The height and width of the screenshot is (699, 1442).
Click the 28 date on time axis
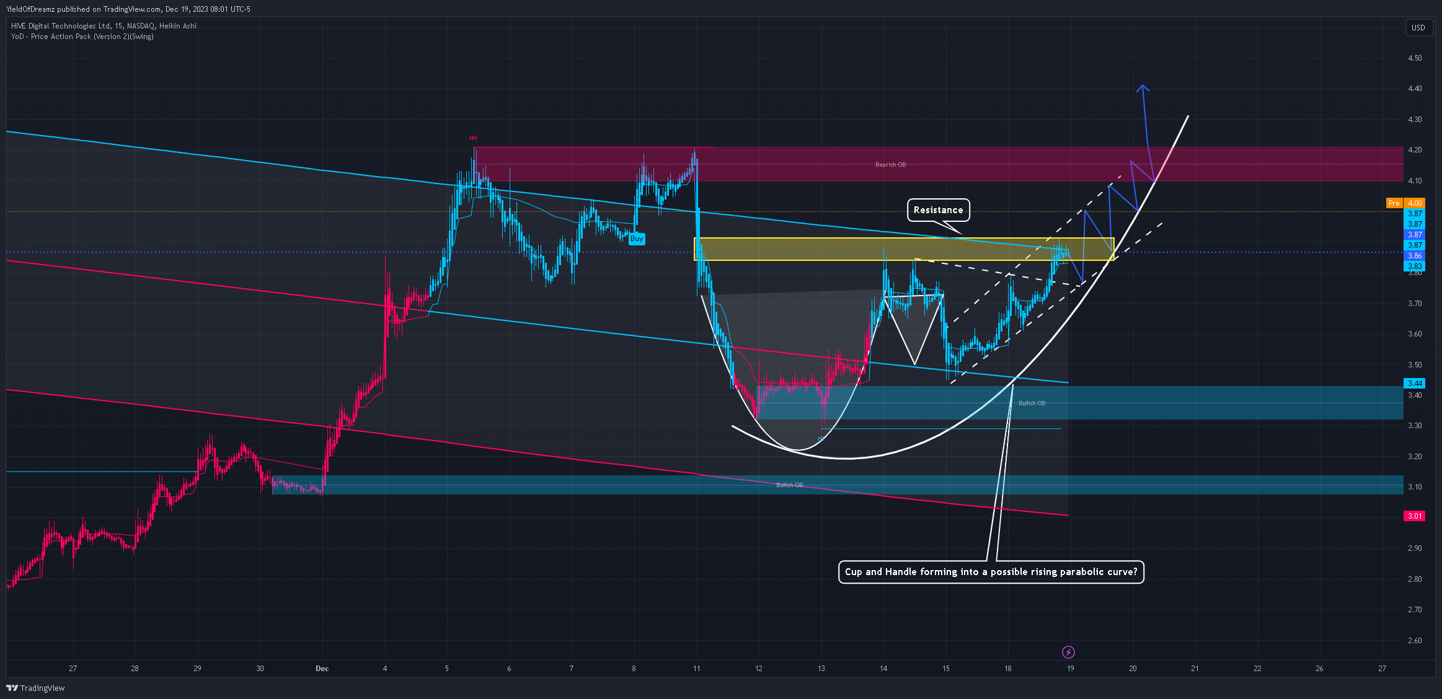point(135,669)
